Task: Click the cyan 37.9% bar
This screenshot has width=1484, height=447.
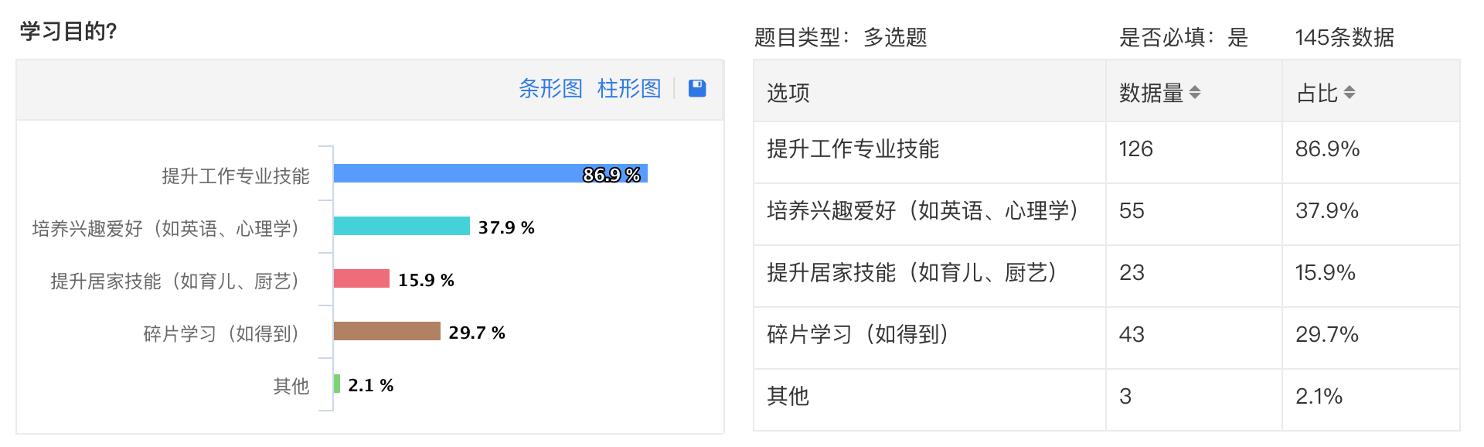Action: pyautogui.click(x=402, y=226)
